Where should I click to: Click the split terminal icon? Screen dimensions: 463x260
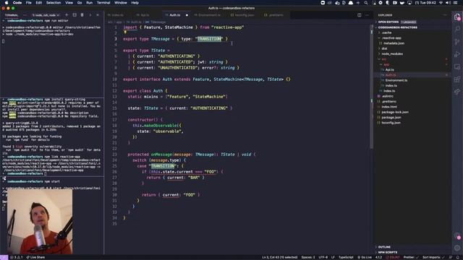coord(75,14)
